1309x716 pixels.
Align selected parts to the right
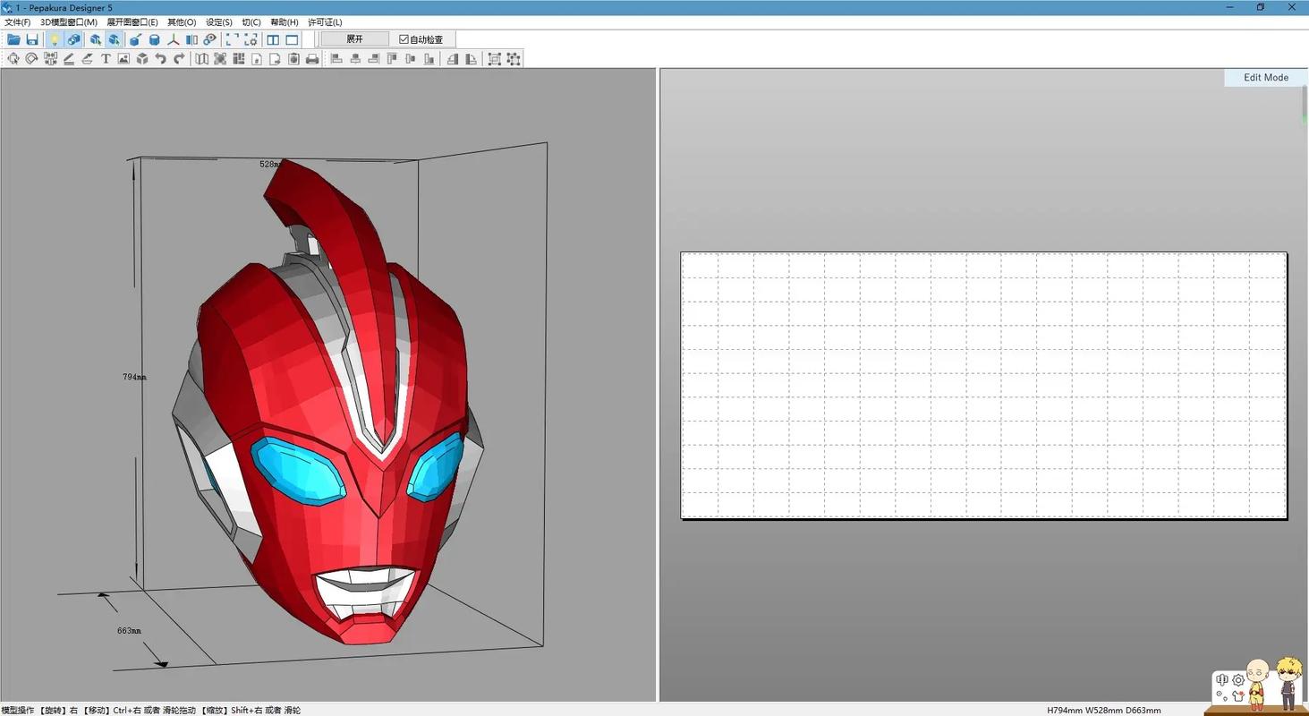point(374,59)
